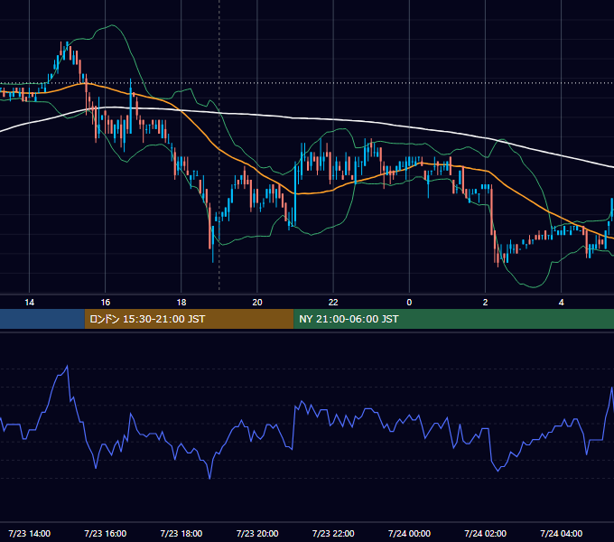Screen dimensions: 614x542
Task: Click hour label 14 on price chart axis
Action: click(x=30, y=303)
